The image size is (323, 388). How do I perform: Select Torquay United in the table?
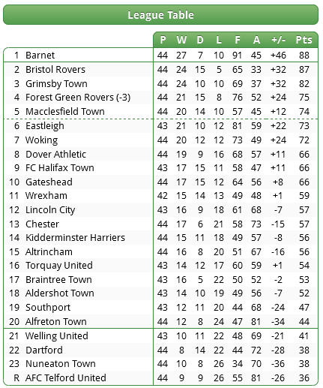59,266
